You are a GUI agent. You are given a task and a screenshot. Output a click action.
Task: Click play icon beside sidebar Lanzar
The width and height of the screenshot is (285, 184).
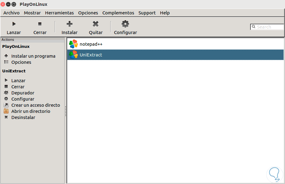(6, 80)
